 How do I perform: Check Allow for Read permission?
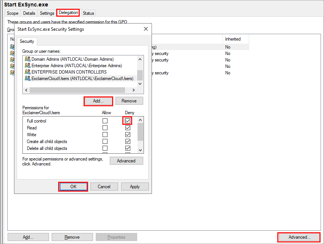(105, 128)
